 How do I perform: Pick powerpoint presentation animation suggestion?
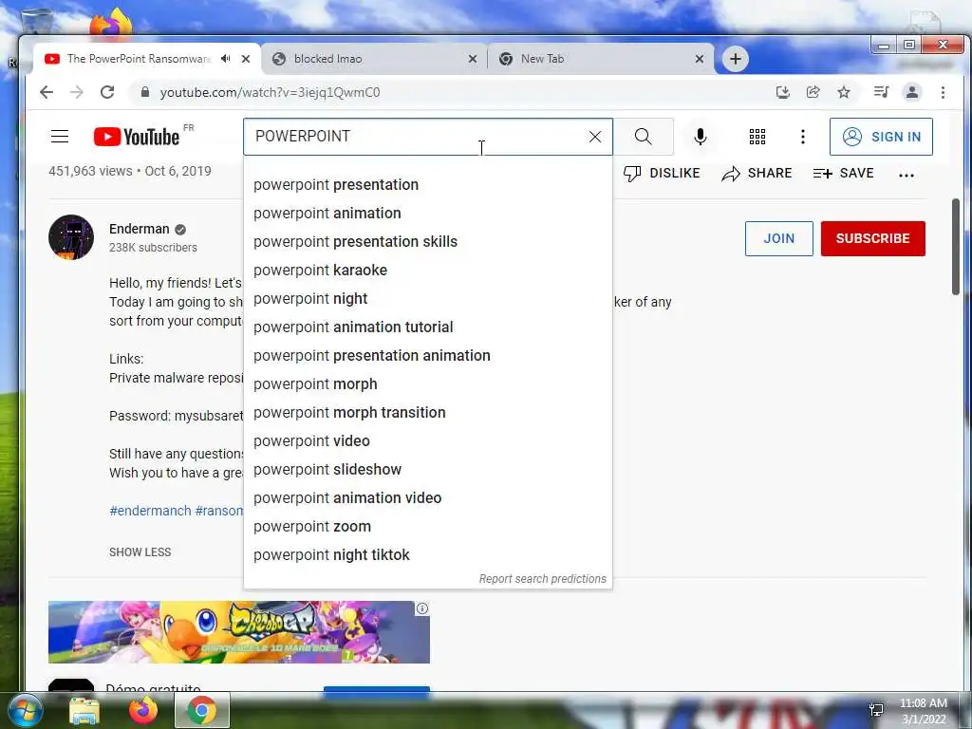428,356
